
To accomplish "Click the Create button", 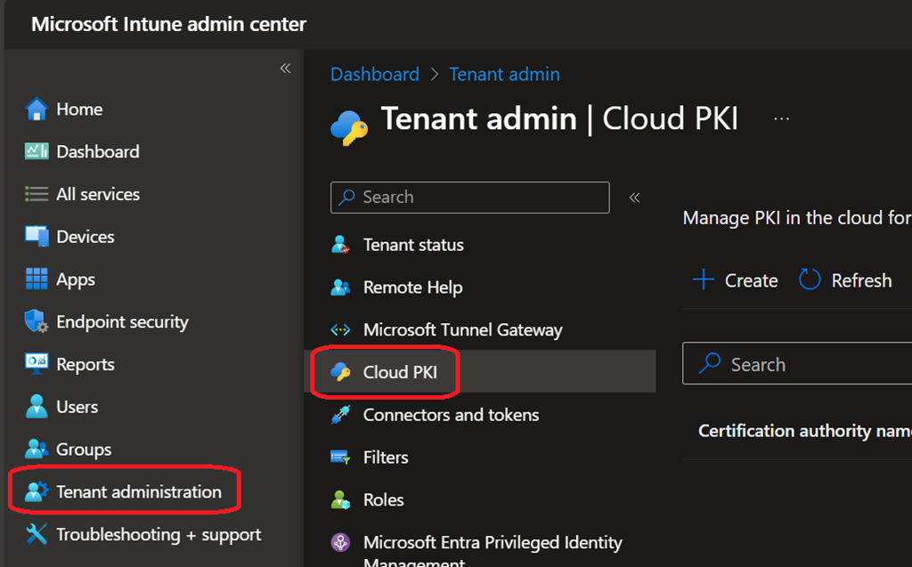I will pos(736,280).
